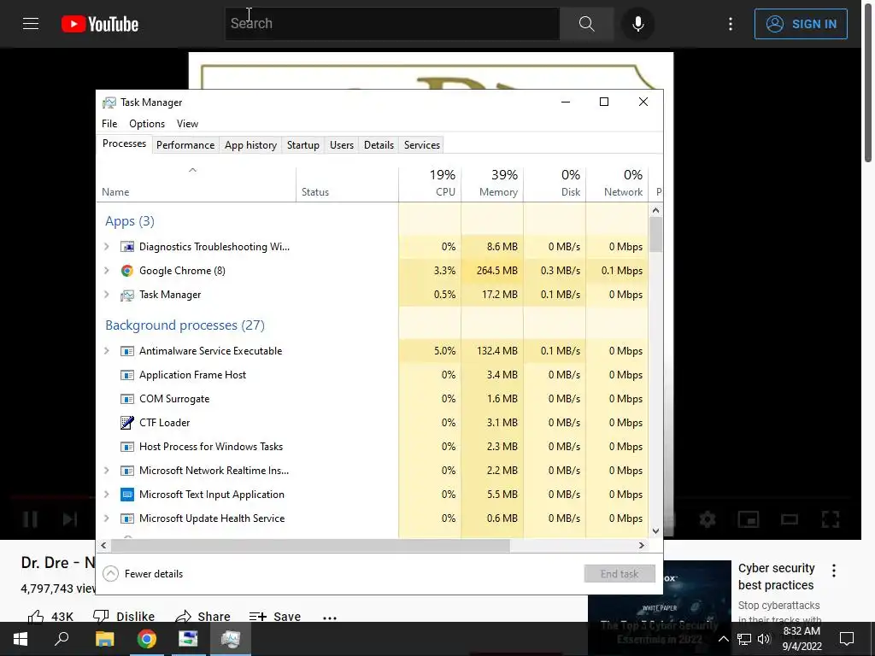This screenshot has width=875, height=656.
Task: Open volume control in system tray
Action: click(x=764, y=639)
